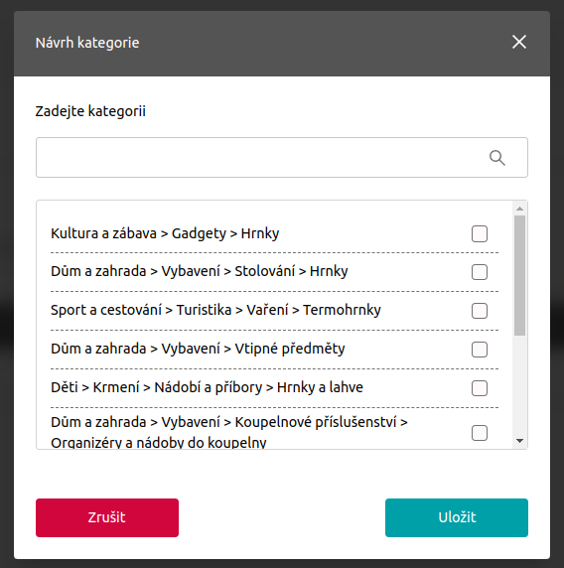Click the category list scrollbar thumb
This screenshot has width=564, height=568.
(519, 275)
